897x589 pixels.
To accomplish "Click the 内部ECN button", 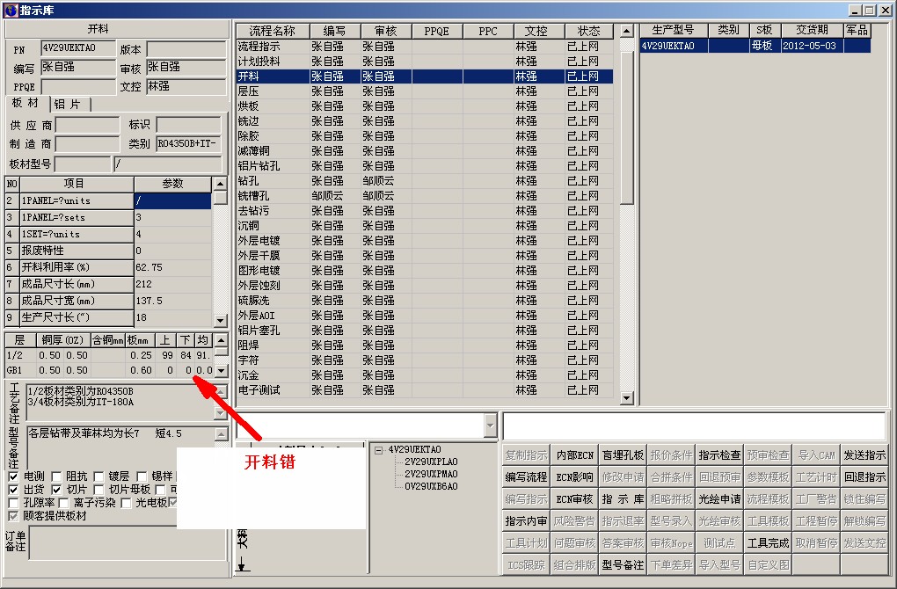I will click(574, 455).
